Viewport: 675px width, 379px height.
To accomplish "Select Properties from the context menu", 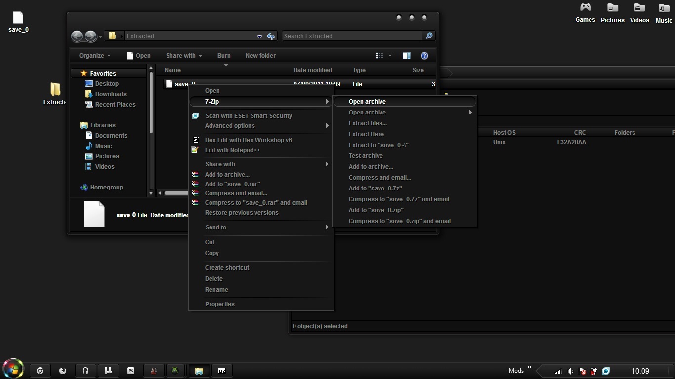I will [x=219, y=304].
